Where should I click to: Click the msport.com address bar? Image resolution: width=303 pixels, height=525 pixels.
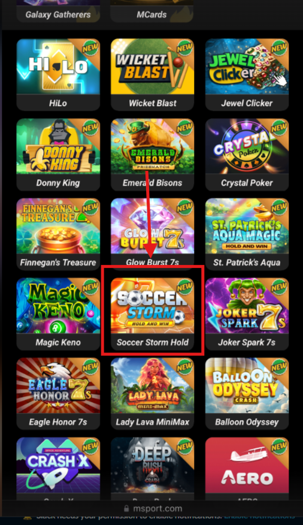click(x=153, y=508)
